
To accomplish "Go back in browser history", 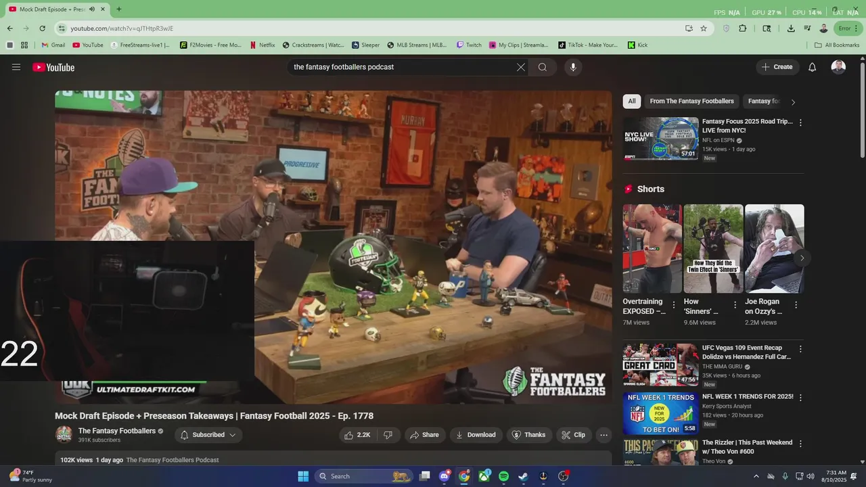I will point(9,28).
